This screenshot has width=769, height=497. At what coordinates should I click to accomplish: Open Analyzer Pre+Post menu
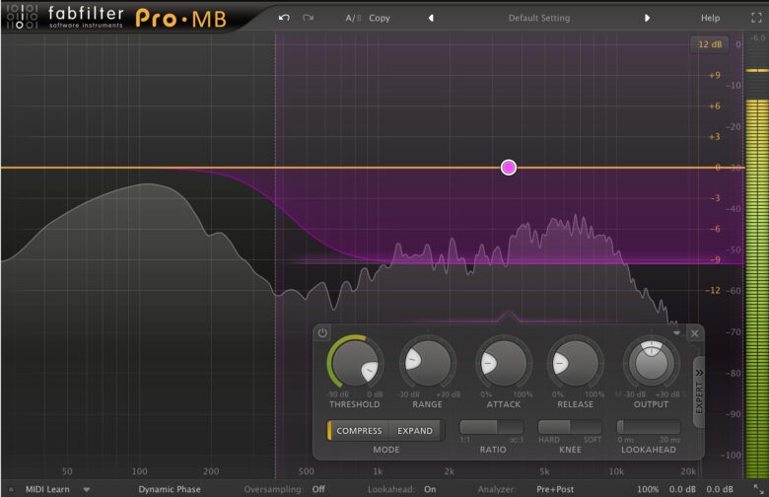(555, 489)
